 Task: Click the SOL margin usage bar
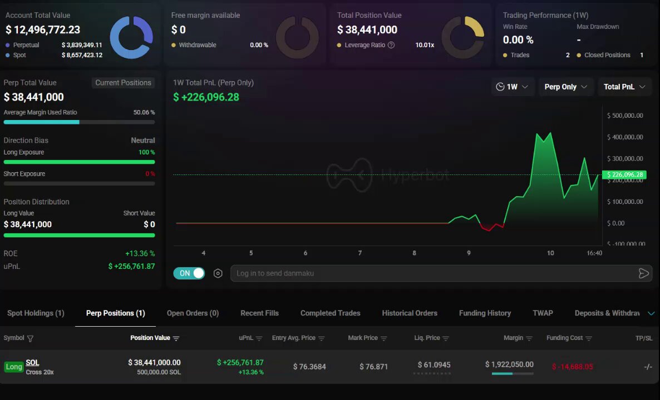click(513, 373)
